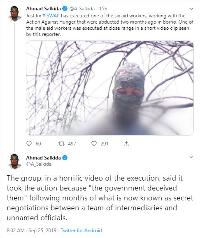The height and width of the screenshot is (238, 200).
Task: Click the 497 retweet count
Action: 72,144
